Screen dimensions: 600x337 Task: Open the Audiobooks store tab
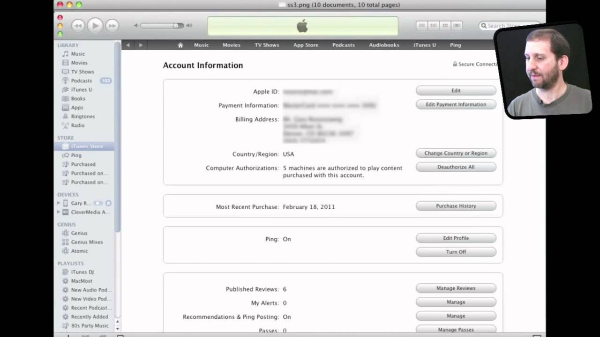point(384,45)
